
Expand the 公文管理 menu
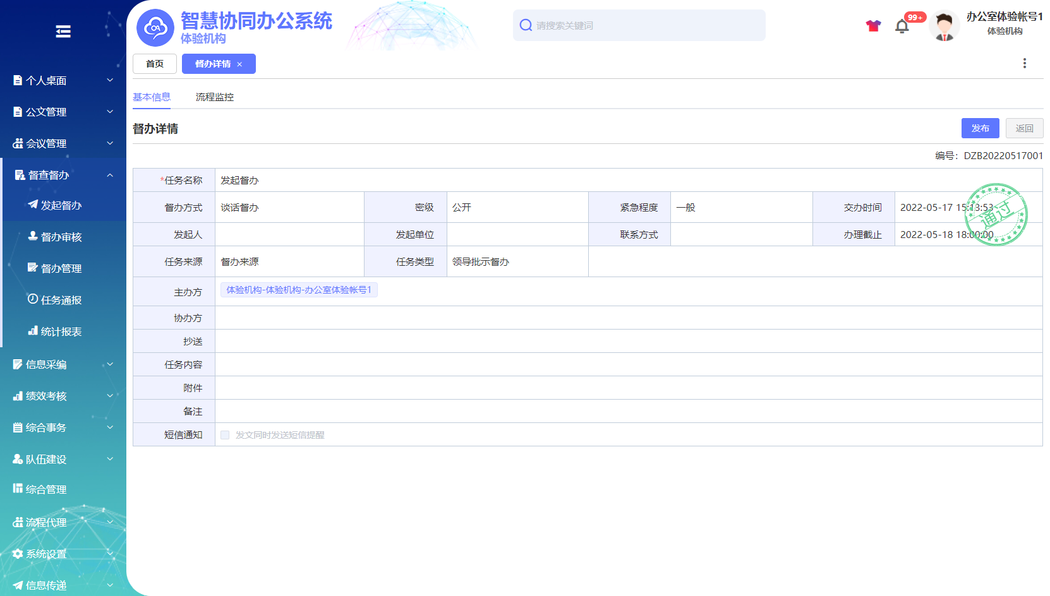pyautogui.click(x=63, y=112)
